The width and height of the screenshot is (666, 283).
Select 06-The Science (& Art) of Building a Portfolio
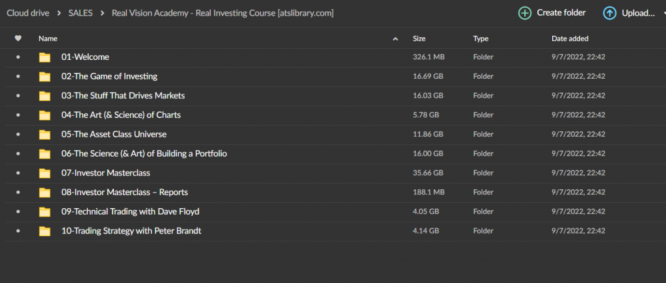144,154
